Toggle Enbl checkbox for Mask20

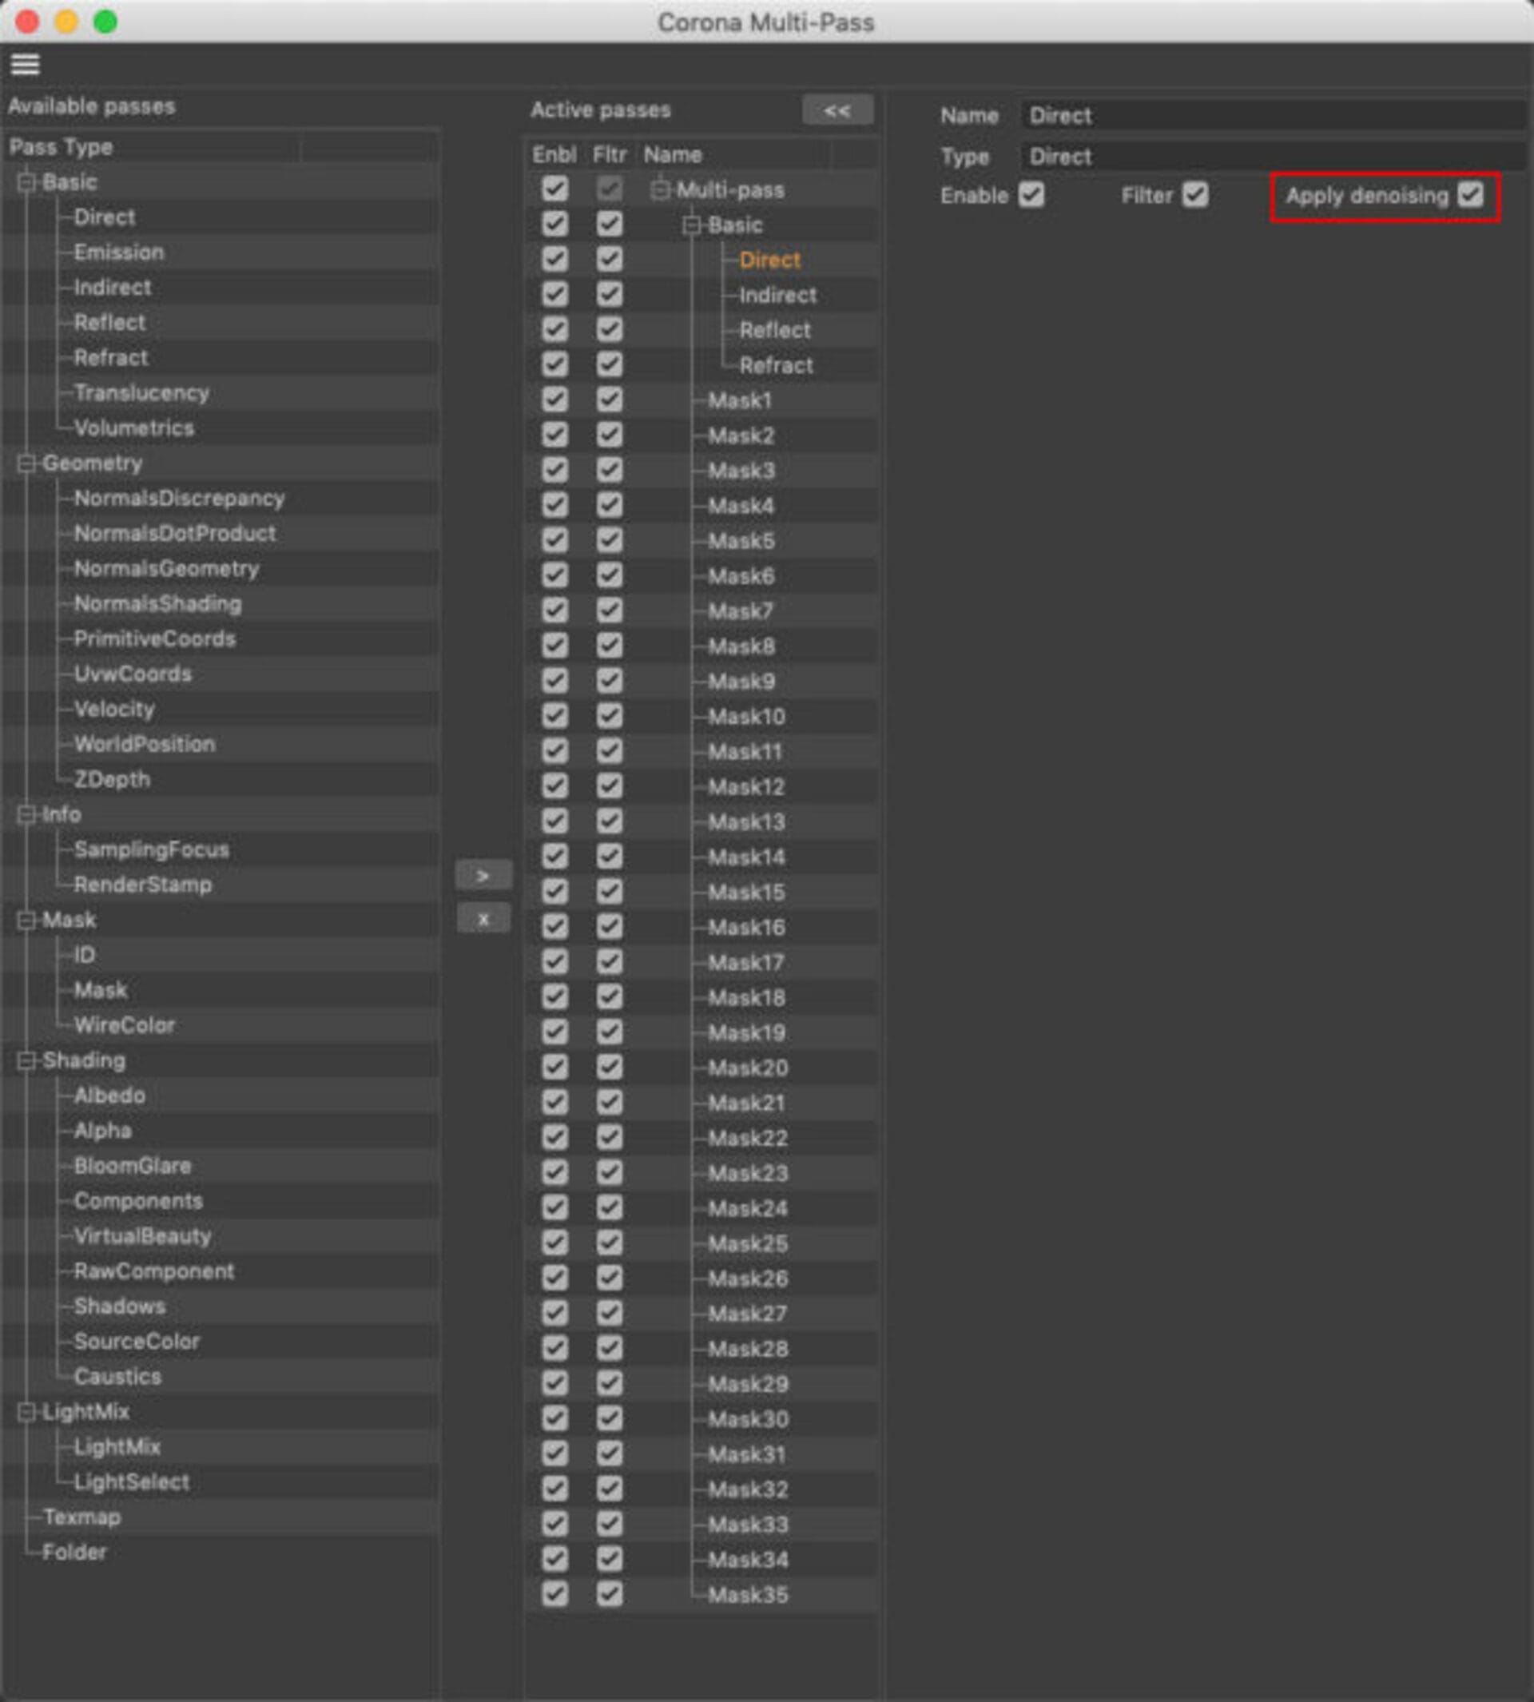coord(554,1068)
